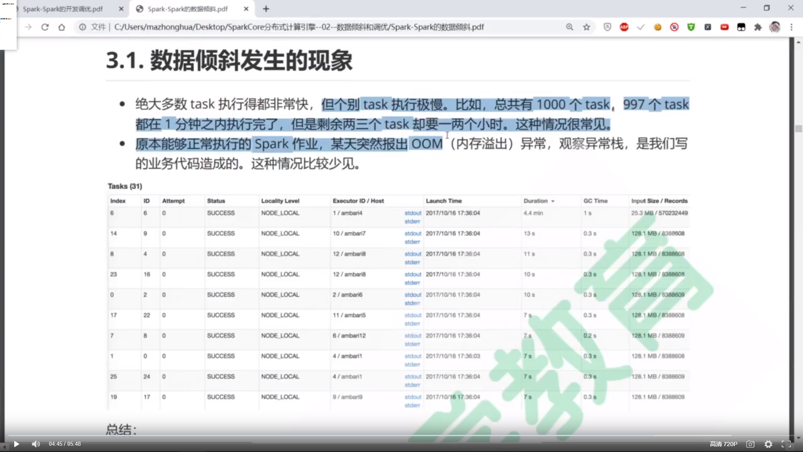Open the AdBlock Plus extension
The image size is (803, 452).
point(624,27)
